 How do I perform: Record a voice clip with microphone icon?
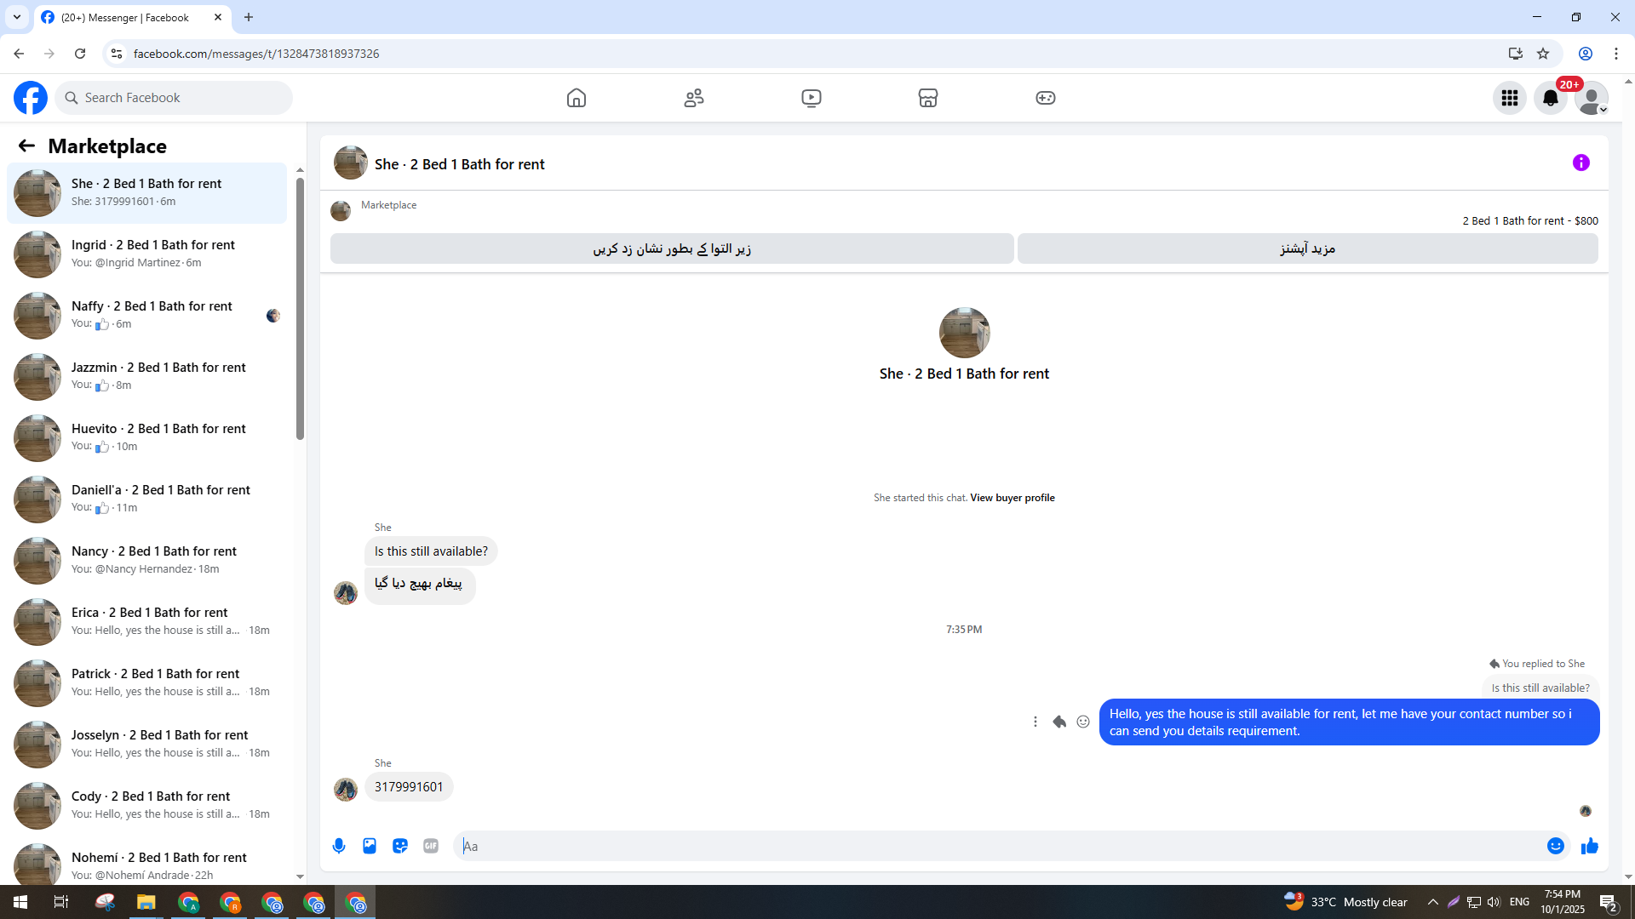[339, 846]
